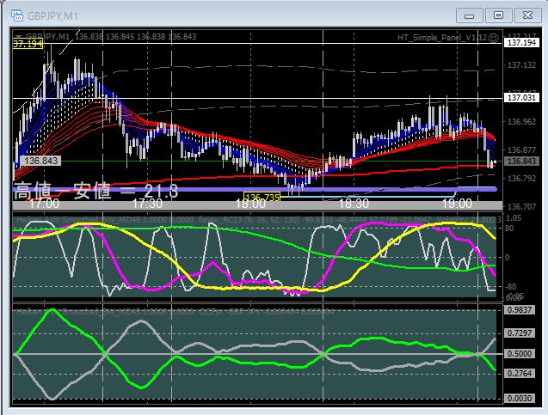Click the 17:30 time marker
Screen dimensions: 548x415
(148, 204)
